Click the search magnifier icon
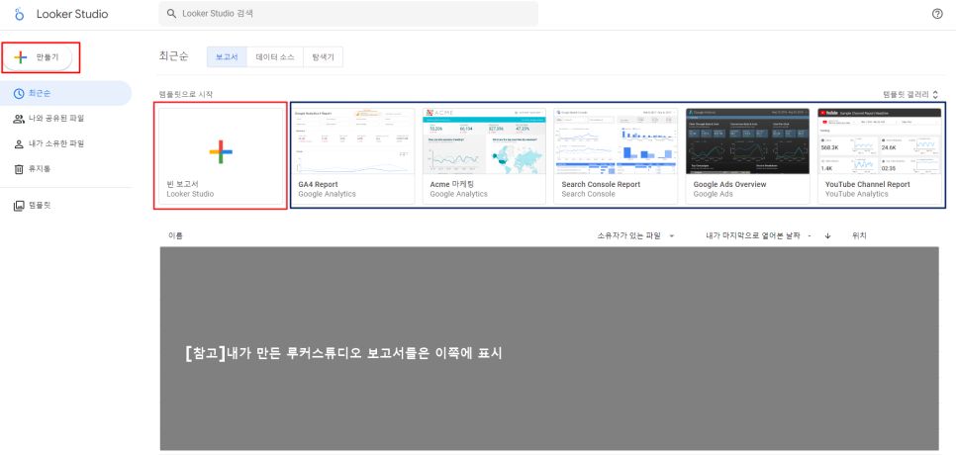 (x=172, y=14)
